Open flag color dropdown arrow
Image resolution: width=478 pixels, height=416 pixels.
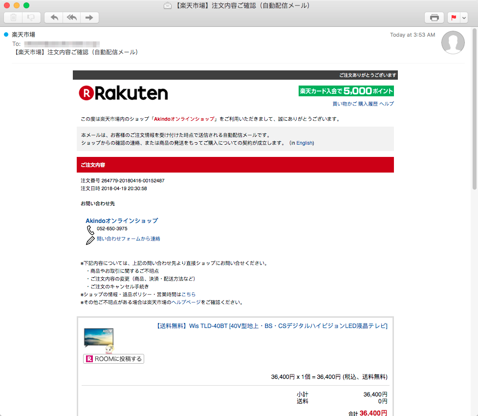(464, 18)
